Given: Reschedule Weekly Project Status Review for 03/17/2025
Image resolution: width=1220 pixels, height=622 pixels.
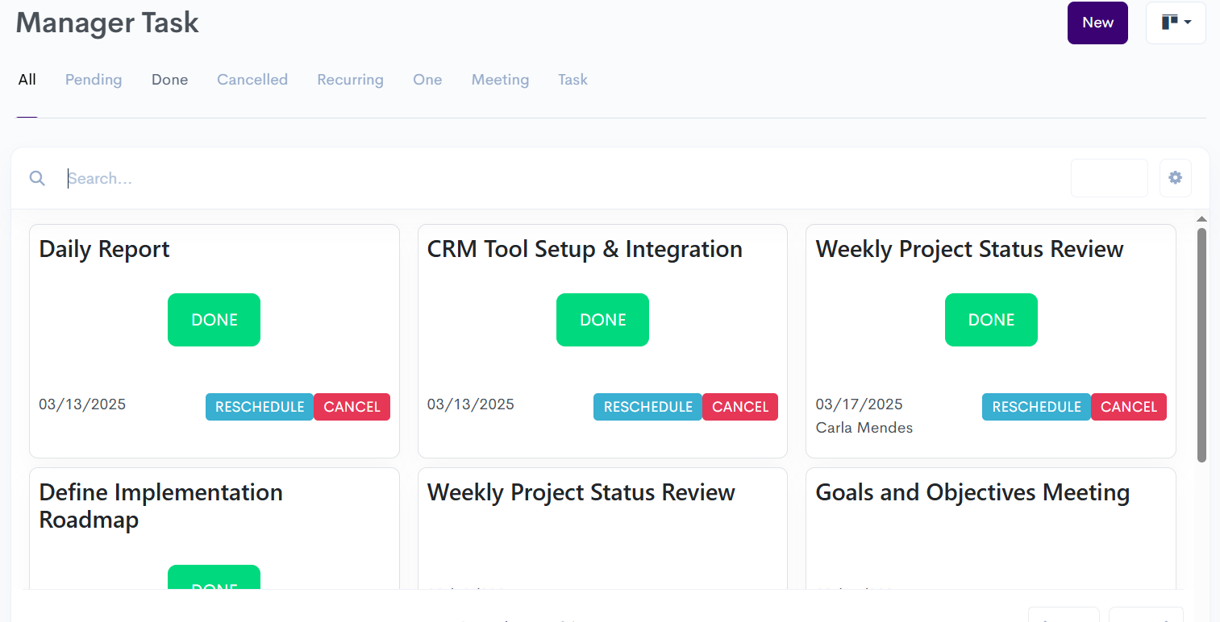Looking at the screenshot, I should pyautogui.click(x=1036, y=407).
